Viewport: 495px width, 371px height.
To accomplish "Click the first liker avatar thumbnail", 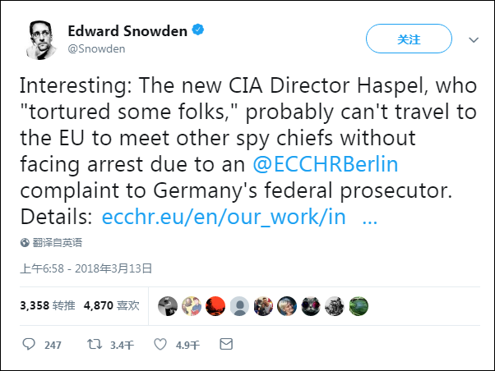I will pyautogui.click(x=167, y=305).
